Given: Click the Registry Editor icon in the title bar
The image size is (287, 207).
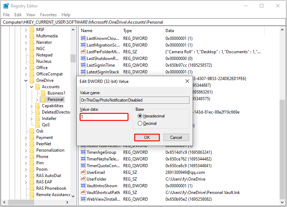Looking at the screenshot, I should tap(6, 6).
